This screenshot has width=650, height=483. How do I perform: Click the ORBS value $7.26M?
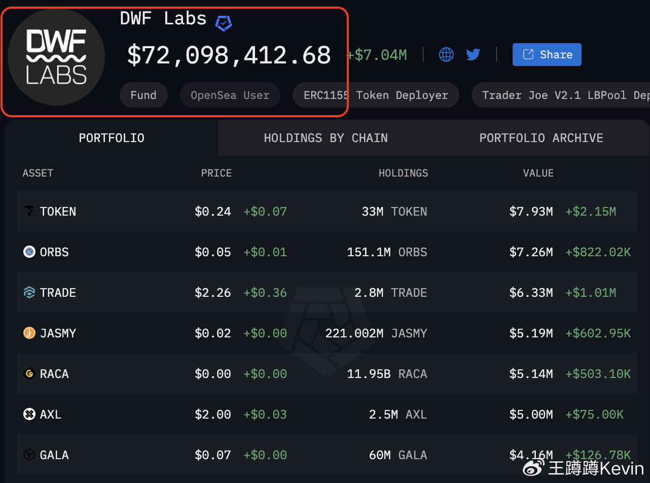[x=531, y=252]
